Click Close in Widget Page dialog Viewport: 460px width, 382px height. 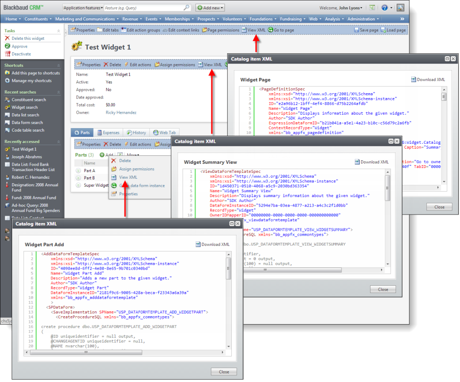[439, 207]
